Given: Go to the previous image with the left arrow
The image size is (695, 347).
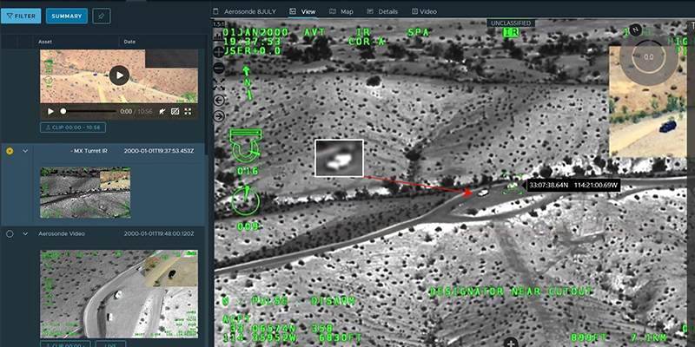Looking at the screenshot, I should (219, 100).
